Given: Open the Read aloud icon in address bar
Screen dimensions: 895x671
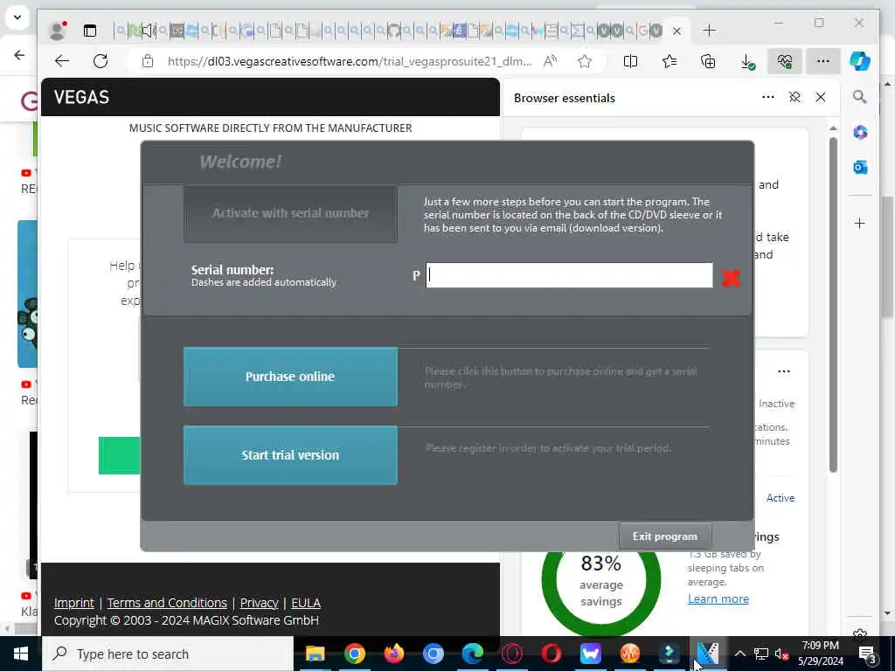Looking at the screenshot, I should pyautogui.click(x=550, y=61).
